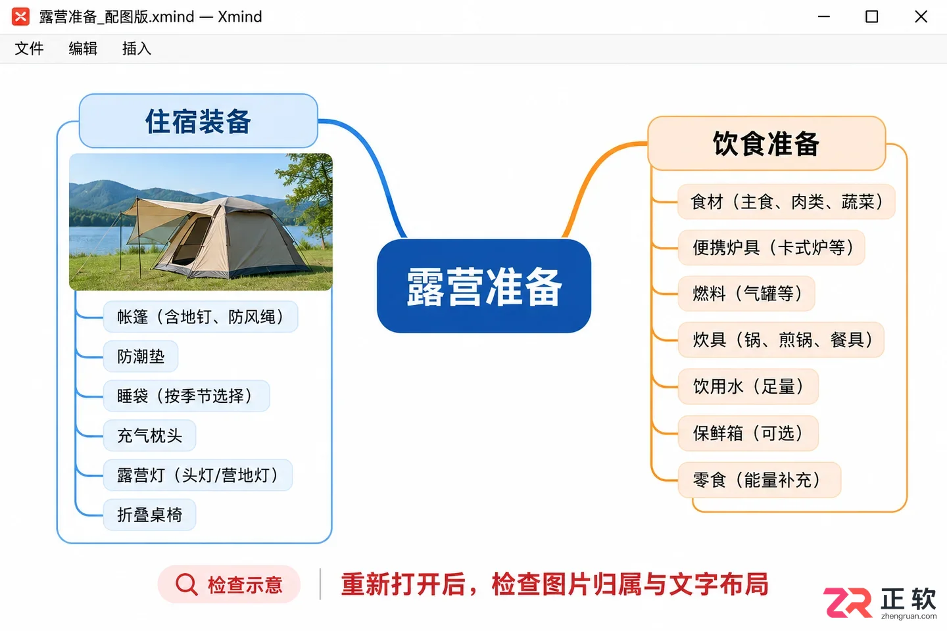This screenshot has height=631, width=947.
Task: Select subtopic 帐篷（含地钉、防风绳）
Action: pyautogui.click(x=201, y=317)
